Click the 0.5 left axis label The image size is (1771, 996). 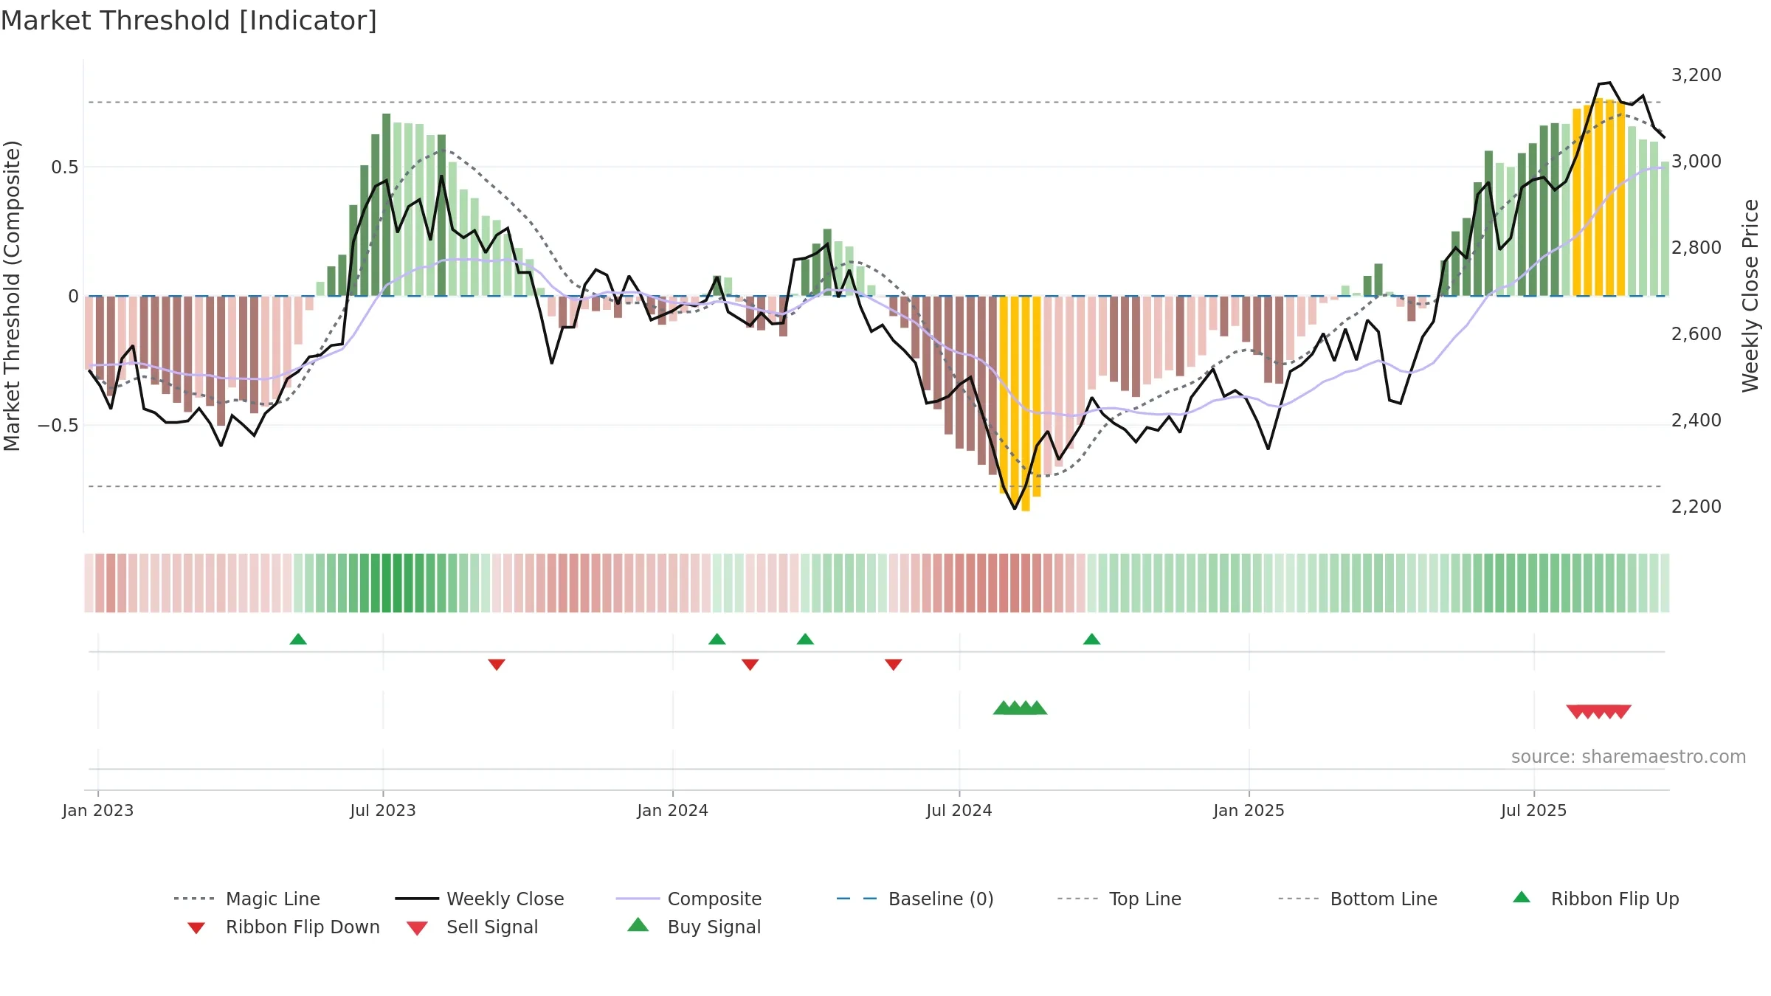point(65,167)
